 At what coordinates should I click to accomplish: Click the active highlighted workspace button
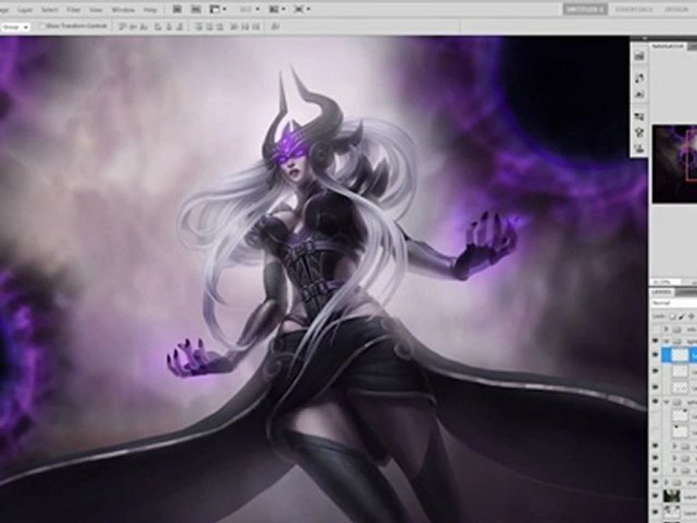585,9
